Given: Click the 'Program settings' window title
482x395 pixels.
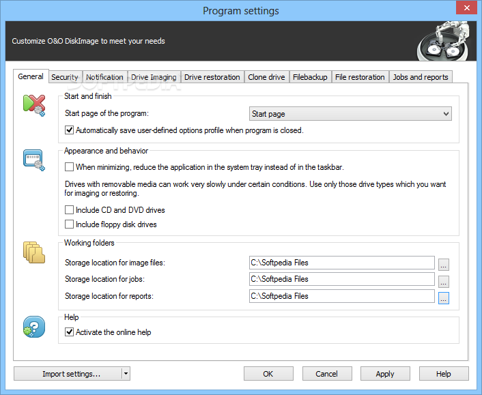Looking at the screenshot, I should click(x=241, y=11).
